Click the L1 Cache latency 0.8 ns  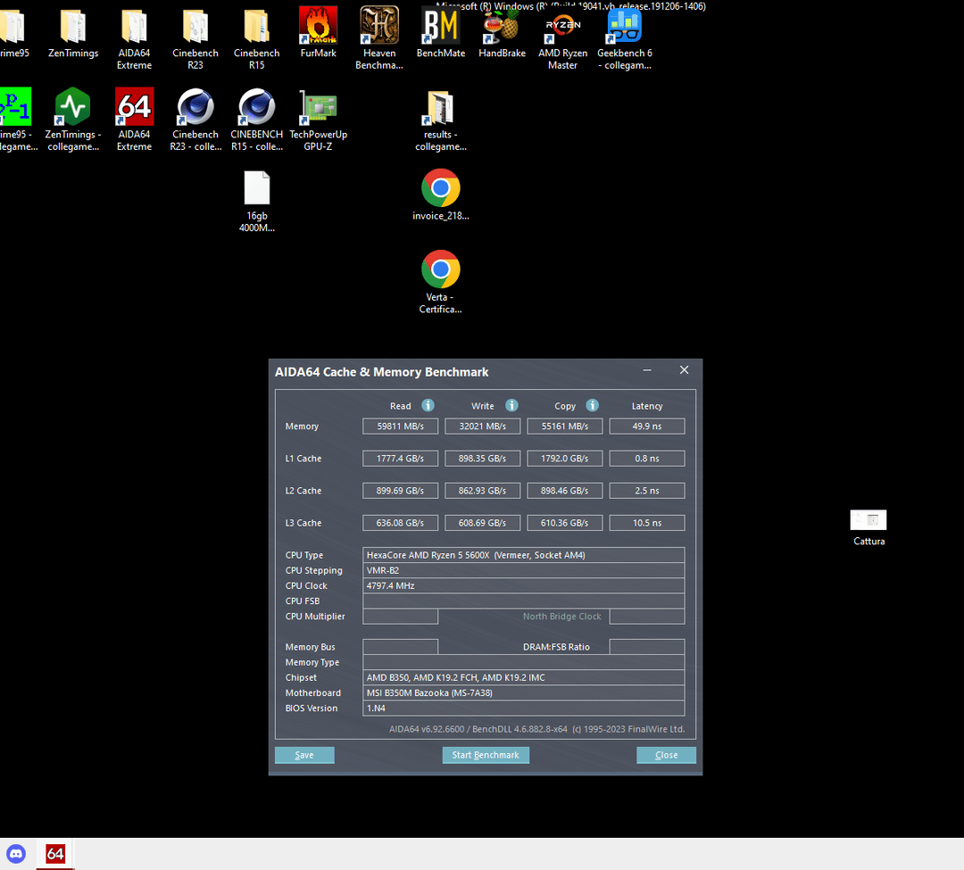point(647,459)
